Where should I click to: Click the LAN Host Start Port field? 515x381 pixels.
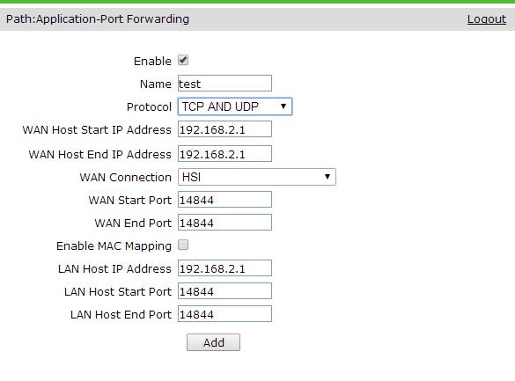(224, 291)
